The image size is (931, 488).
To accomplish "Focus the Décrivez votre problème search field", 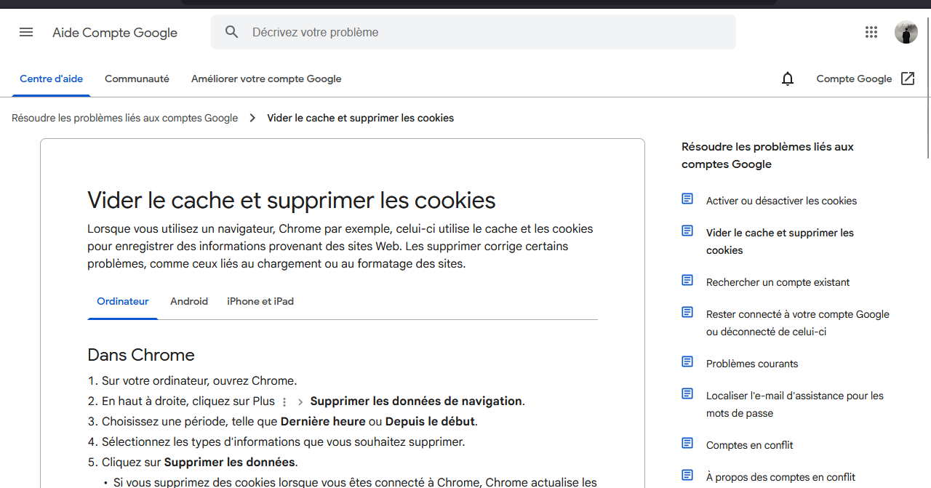I will pos(474,32).
